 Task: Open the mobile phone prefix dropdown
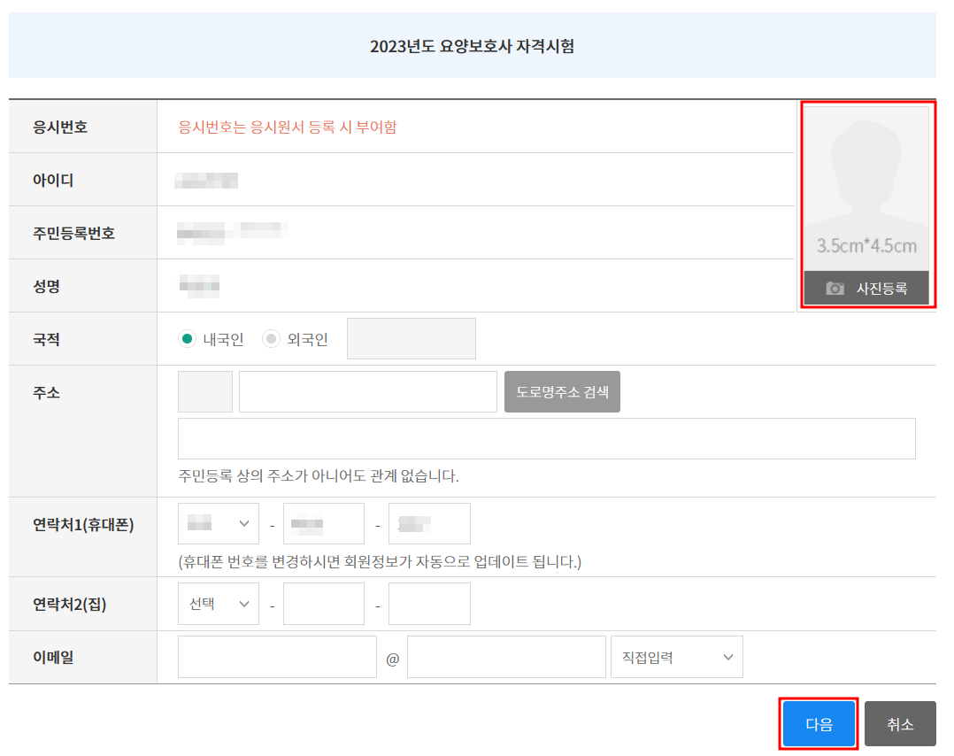point(218,523)
